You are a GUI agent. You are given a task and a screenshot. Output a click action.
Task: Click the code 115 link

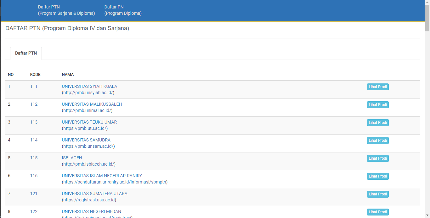tap(34, 158)
